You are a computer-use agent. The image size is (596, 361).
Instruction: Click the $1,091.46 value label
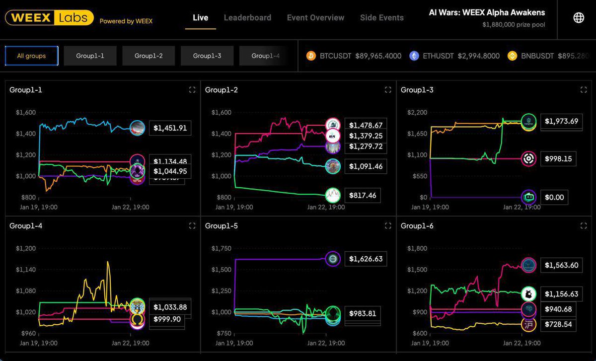pyautogui.click(x=366, y=166)
